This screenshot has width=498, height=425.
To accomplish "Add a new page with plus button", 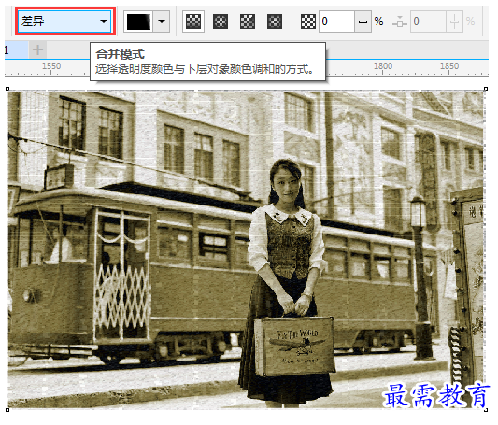I will tap(37, 50).
